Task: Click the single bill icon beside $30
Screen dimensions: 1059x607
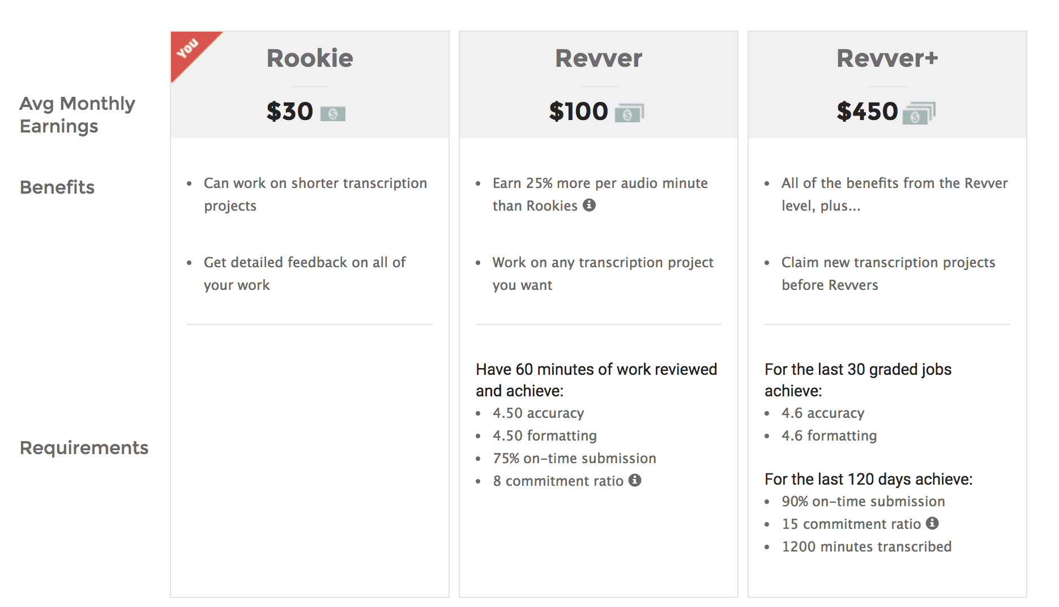Action: (x=332, y=113)
